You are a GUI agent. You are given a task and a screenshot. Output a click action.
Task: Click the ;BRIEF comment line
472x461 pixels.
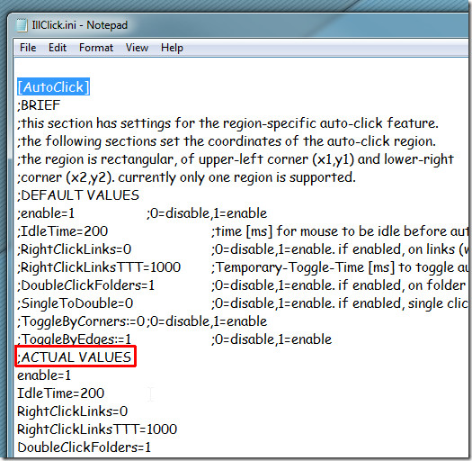point(39,105)
